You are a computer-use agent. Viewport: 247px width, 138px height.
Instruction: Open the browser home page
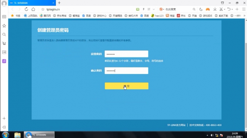[33, 9]
